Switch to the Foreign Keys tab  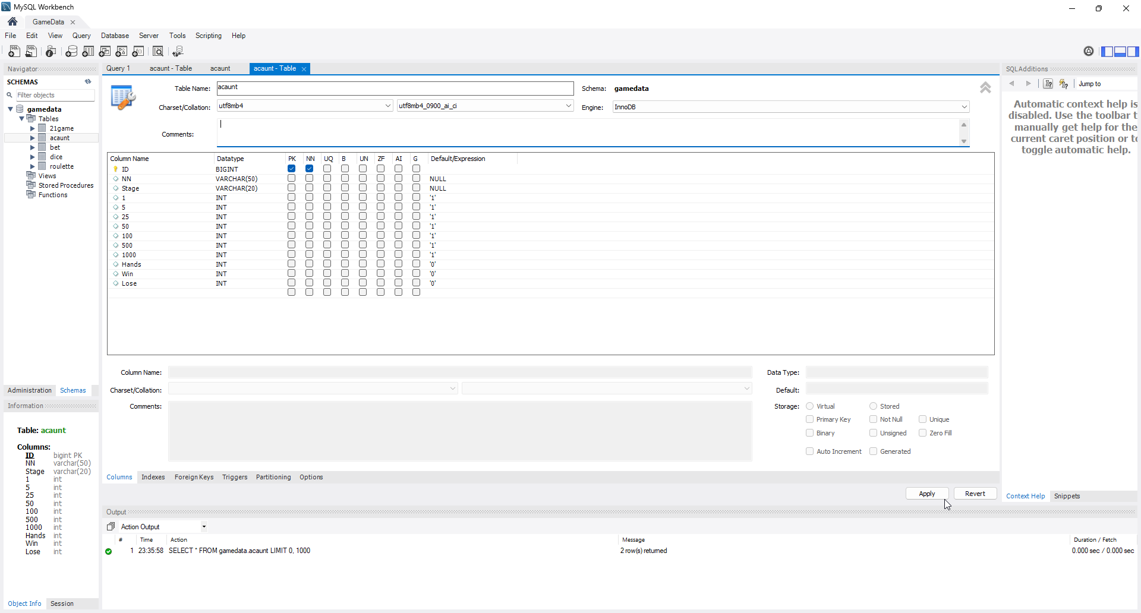[194, 477]
